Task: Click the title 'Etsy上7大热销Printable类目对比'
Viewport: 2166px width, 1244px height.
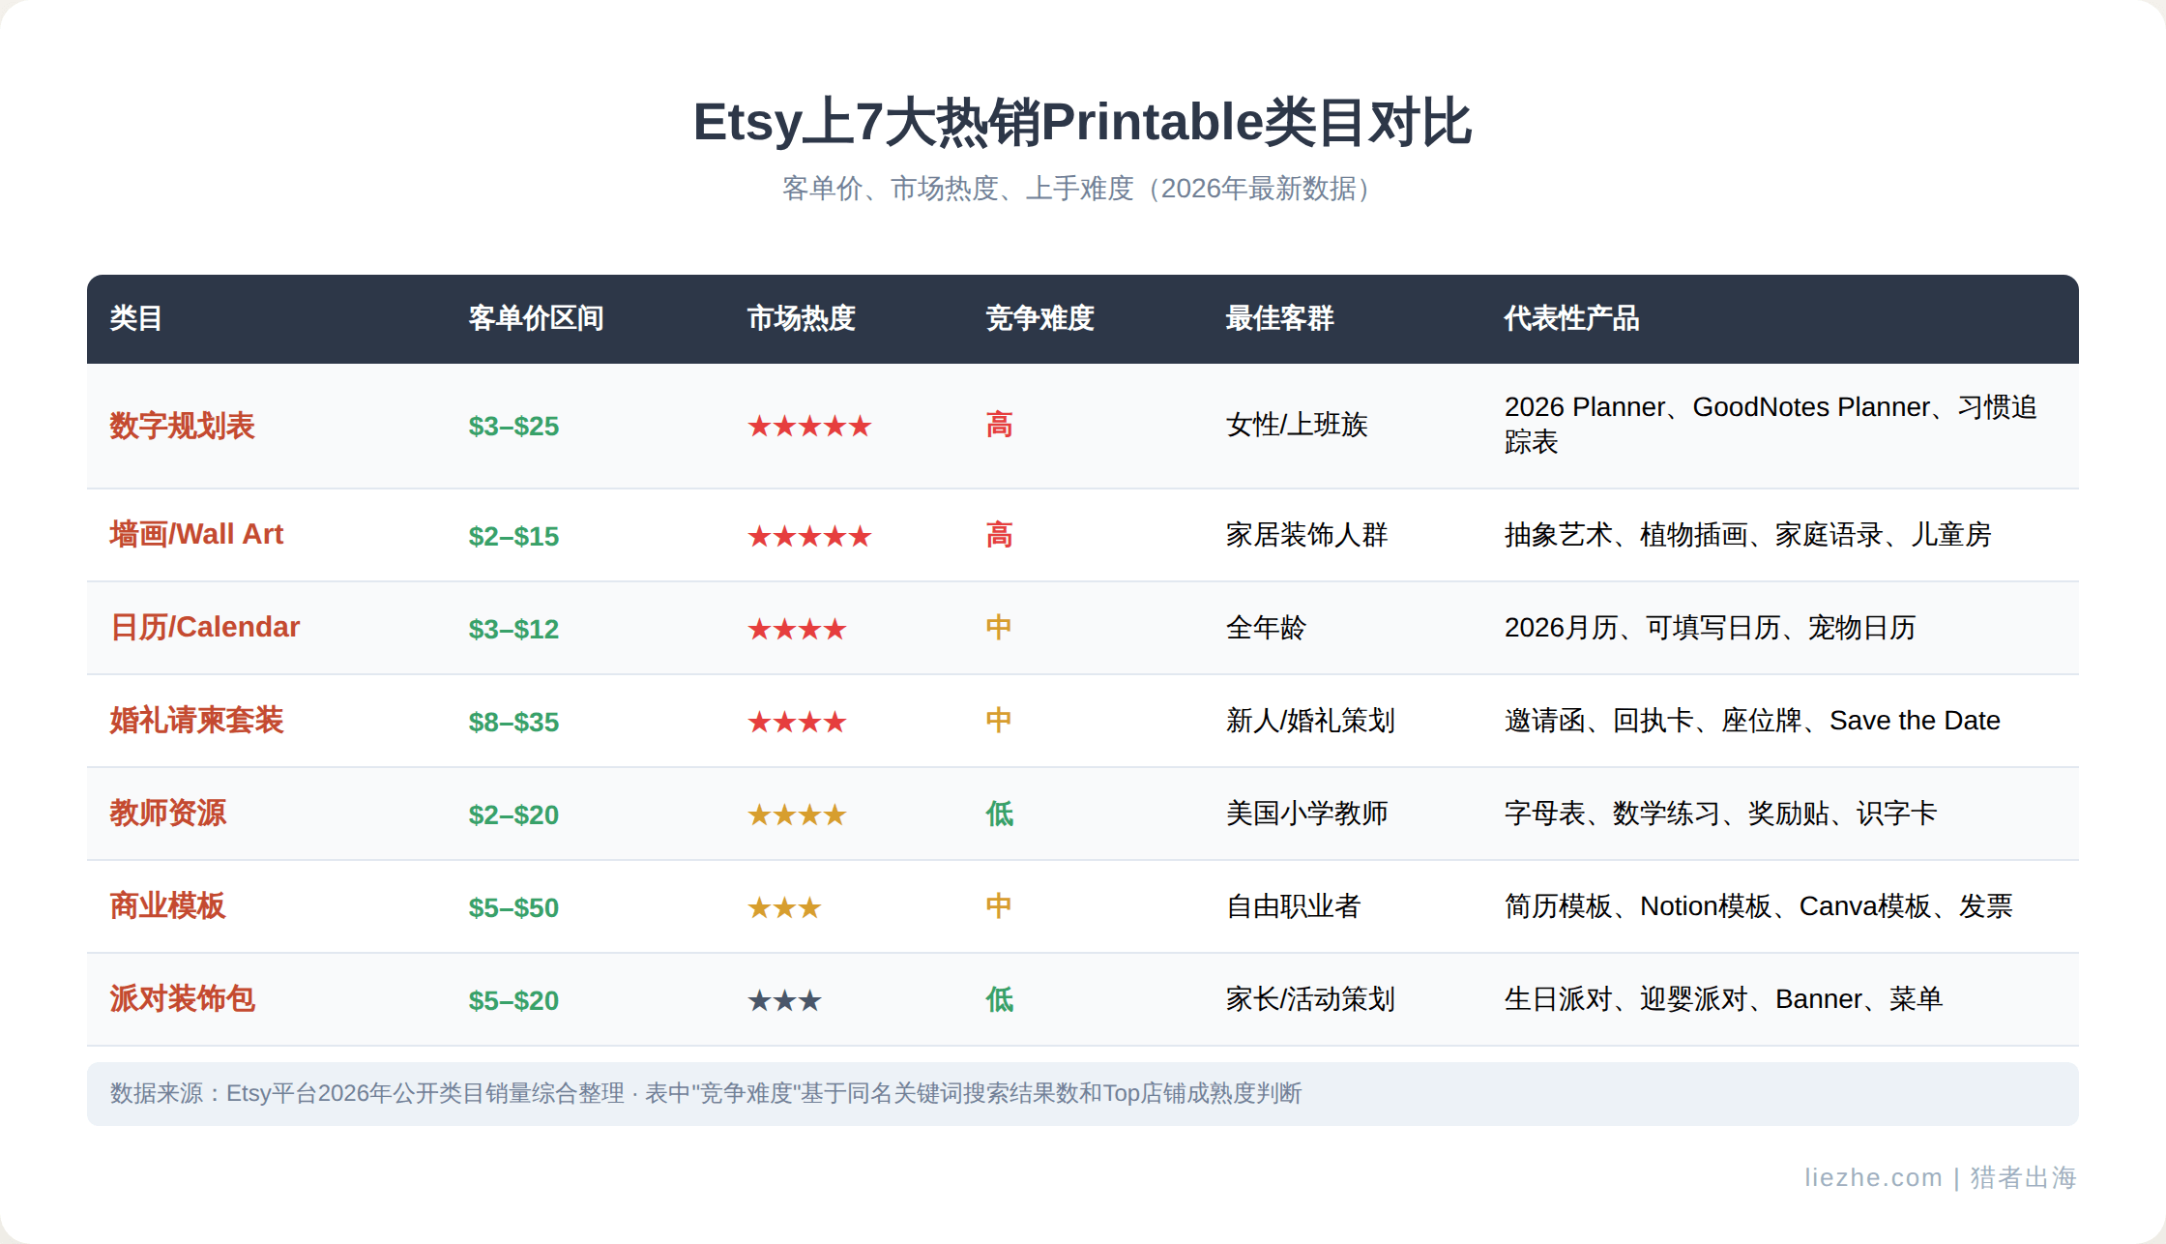Action: click(x=1082, y=123)
